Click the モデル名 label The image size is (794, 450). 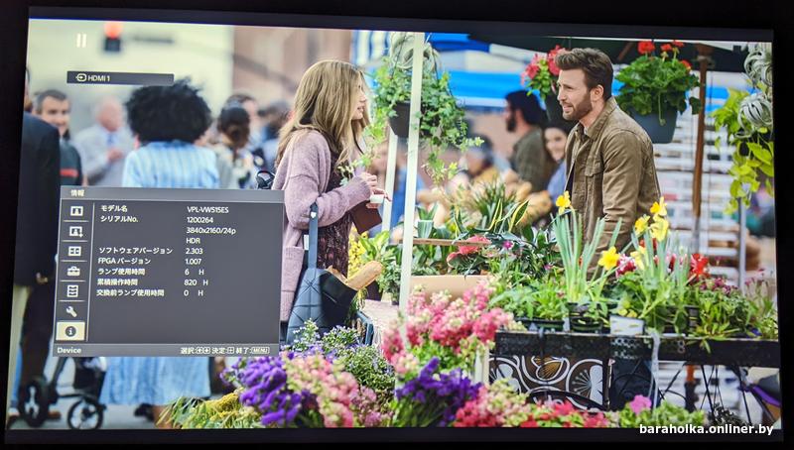click(x=114, y=208)
